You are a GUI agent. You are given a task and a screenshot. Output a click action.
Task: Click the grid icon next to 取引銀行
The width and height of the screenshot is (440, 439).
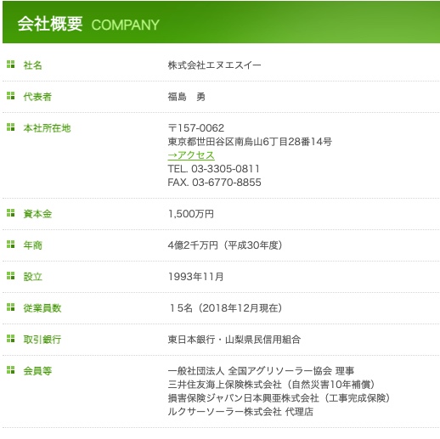(11, 339)
